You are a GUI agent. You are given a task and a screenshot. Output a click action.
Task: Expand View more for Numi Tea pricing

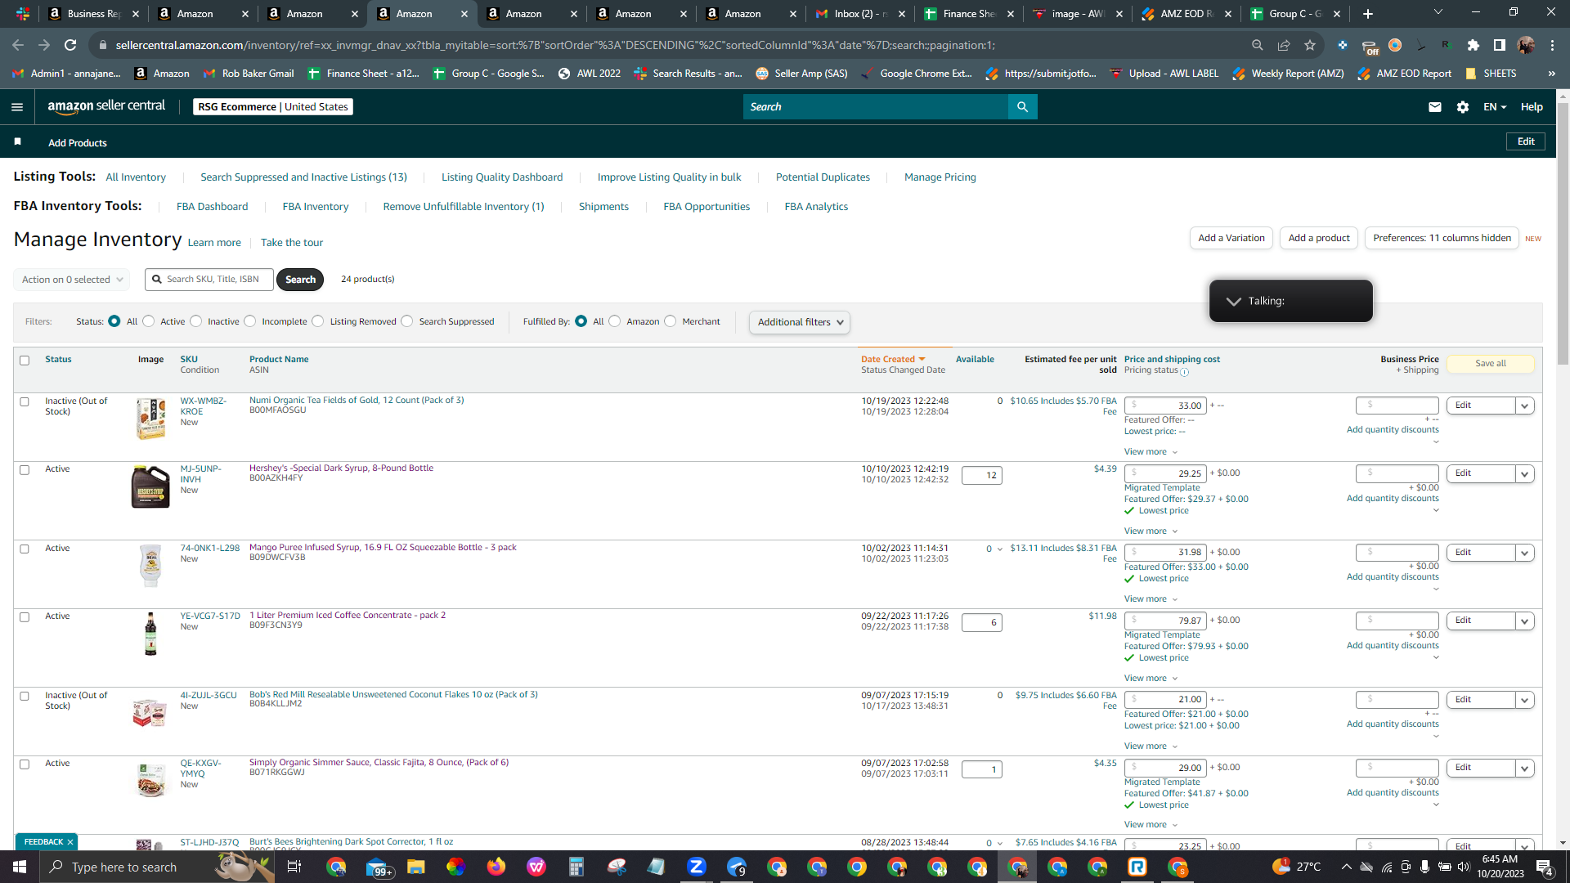pos(1151,452)
